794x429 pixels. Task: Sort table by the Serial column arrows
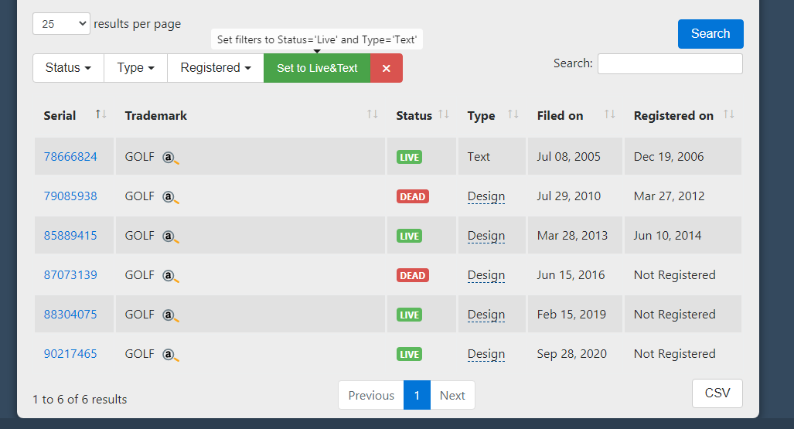click(101, 115)
